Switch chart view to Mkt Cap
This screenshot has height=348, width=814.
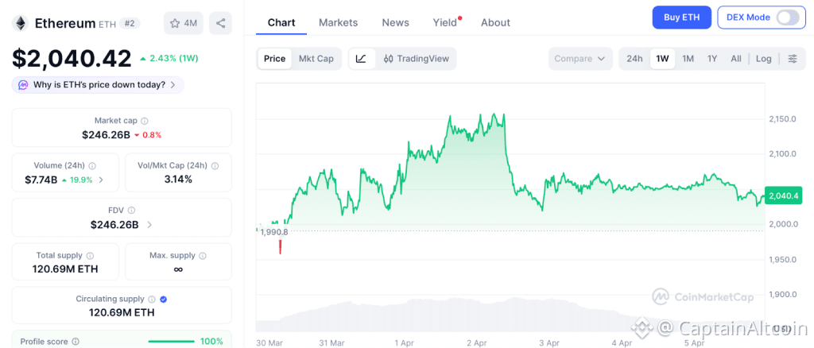coord(316,59)
